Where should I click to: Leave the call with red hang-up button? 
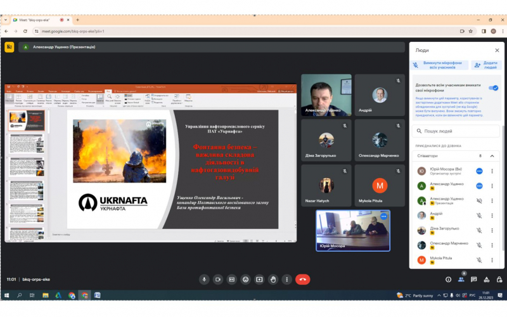[x=303, y=280]
